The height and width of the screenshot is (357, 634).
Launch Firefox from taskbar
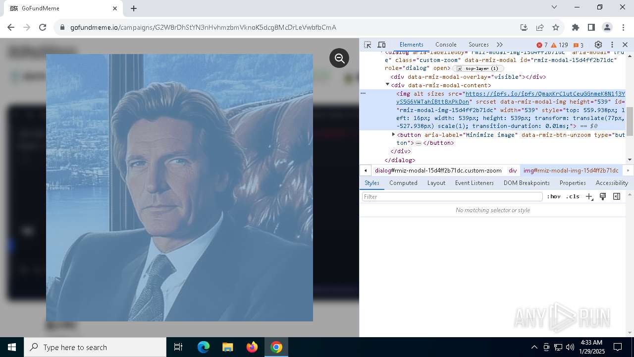[x=252, y=347]
